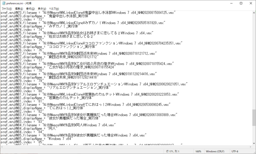Click the 行 171, 列 1 status entry

click(x=173, y=151)
